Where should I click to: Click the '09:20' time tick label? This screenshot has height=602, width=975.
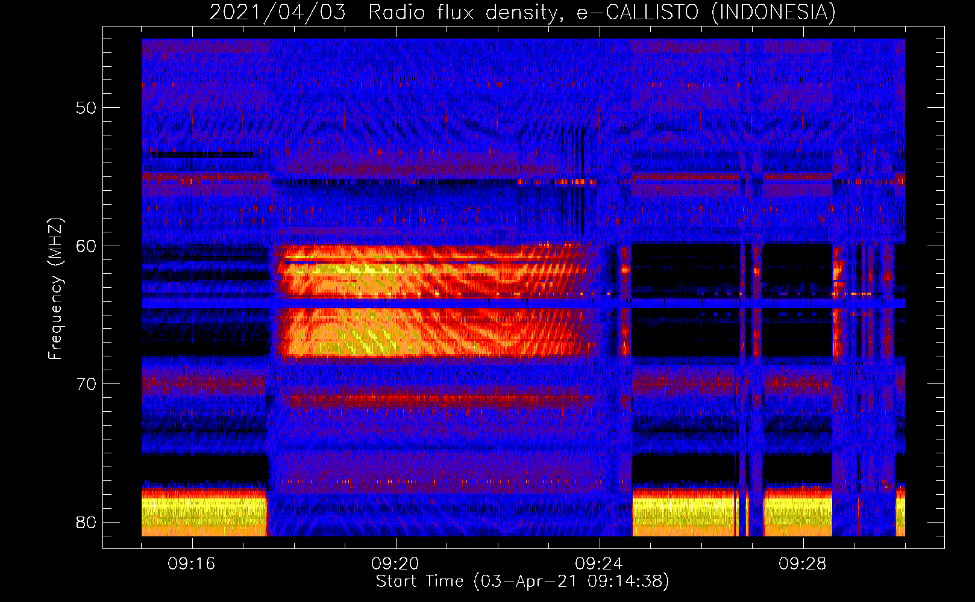click(395, 564)
